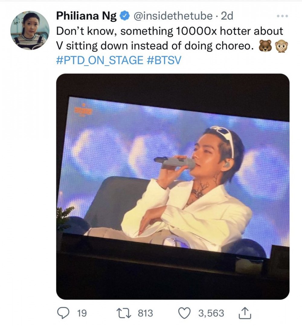This screenshot has width=302, height=326.
Task: View the 813 retweets count
Action: 146,313
